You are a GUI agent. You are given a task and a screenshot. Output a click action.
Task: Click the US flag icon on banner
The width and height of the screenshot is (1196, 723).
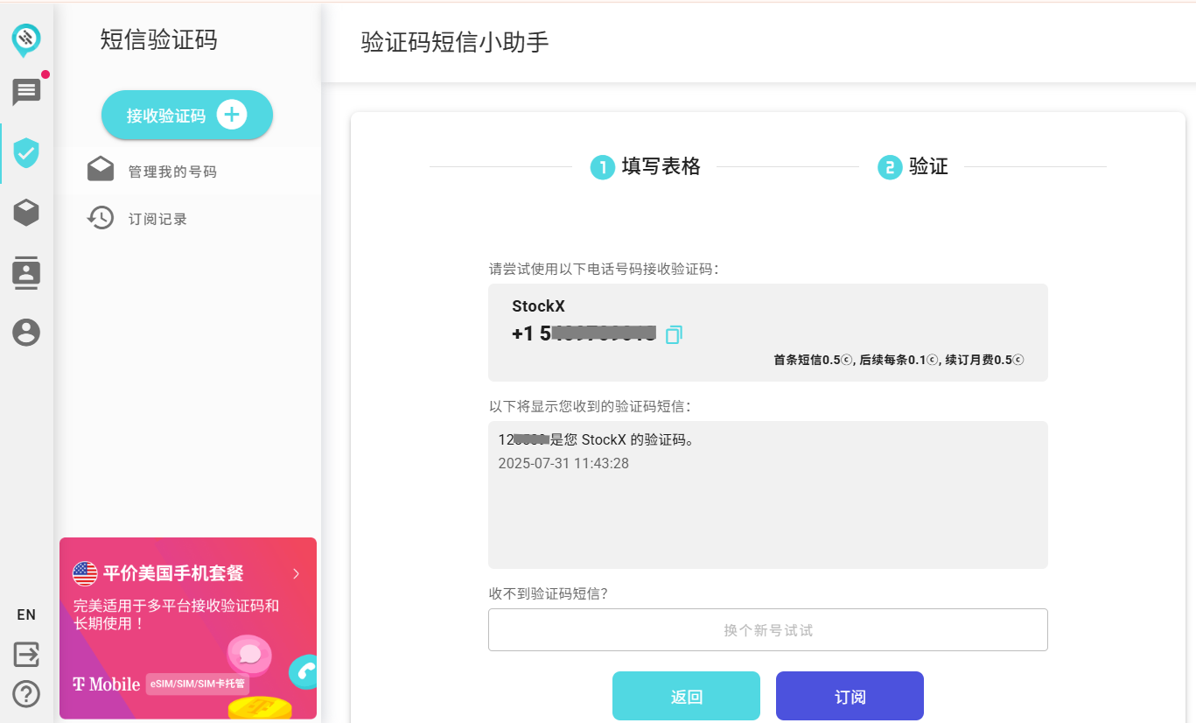(85, 573)
